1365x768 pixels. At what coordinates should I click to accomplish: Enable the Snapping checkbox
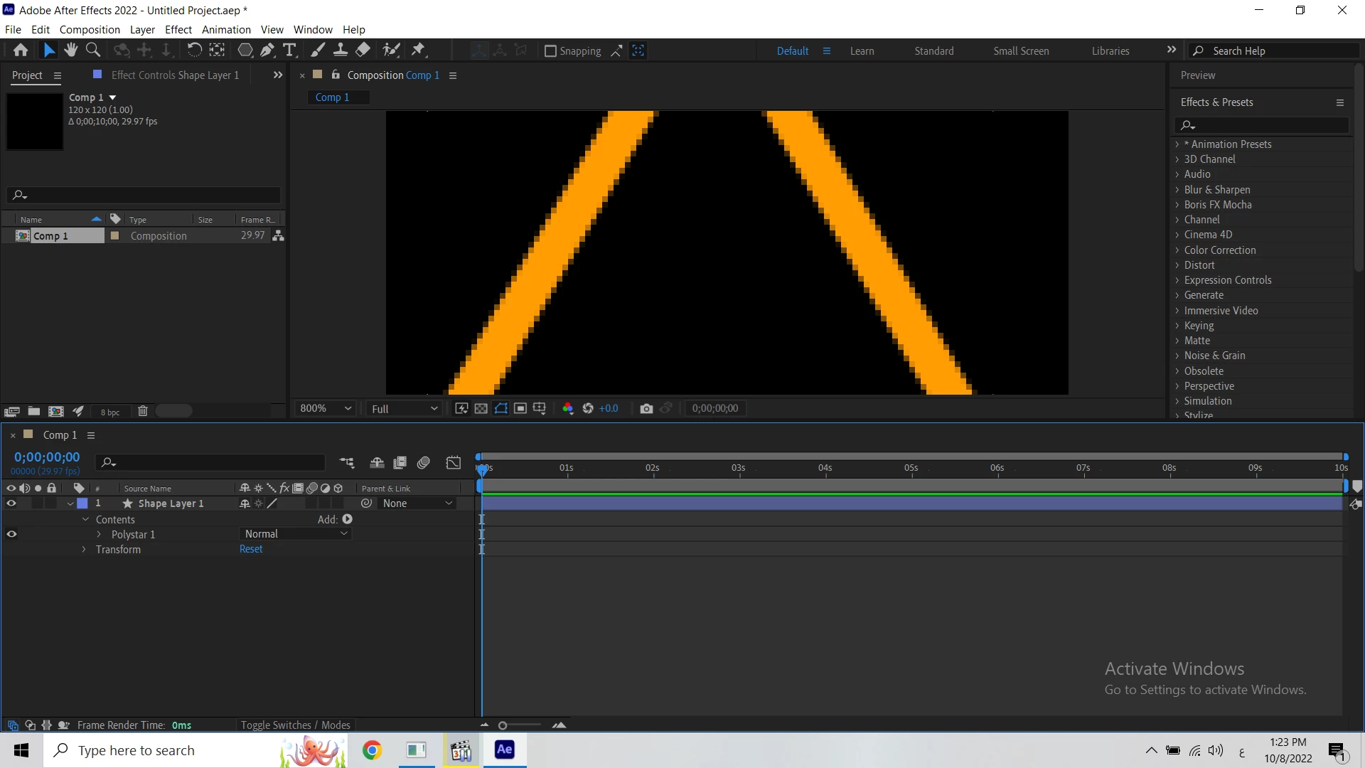(x=550, y=51)
